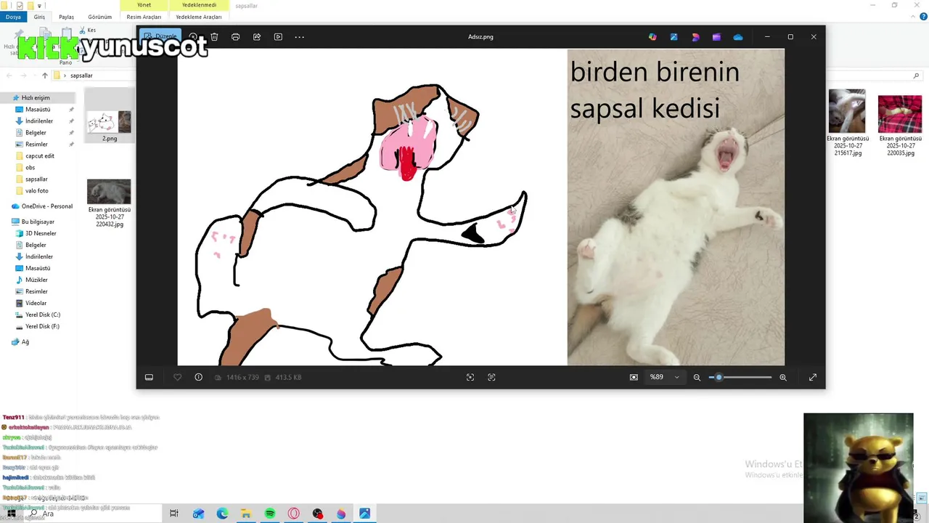Open Task View from the taskbar
The width and height of the screenshot is (929, 523).
(174, 514)
